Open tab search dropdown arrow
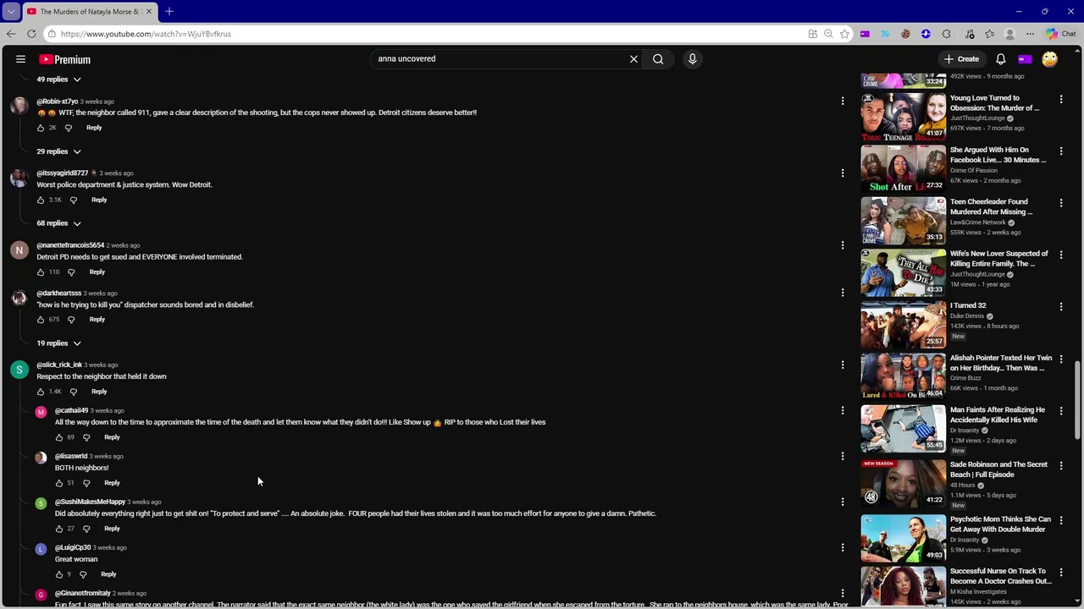 (x=10, y=11)
